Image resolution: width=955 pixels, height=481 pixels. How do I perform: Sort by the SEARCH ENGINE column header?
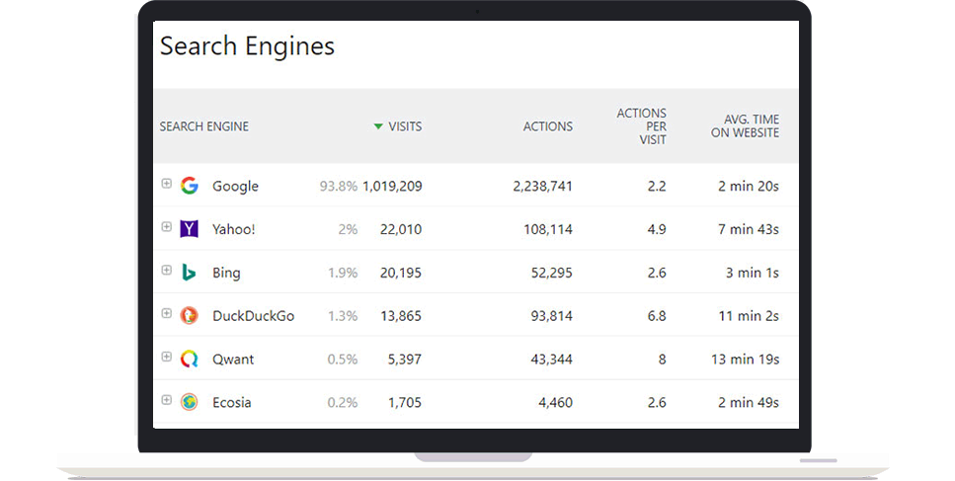pos(204,126)
